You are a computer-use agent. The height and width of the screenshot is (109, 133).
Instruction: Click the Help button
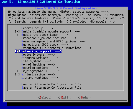pos(85,97)
